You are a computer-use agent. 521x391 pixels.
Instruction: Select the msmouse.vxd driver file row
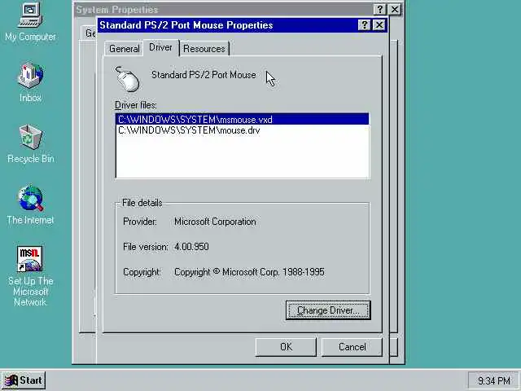[x=243, y=120]
